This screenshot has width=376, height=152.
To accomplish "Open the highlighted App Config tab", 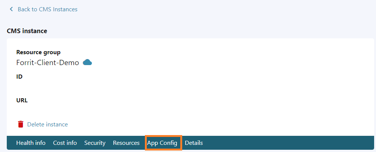I will pyautogui.click(x=162, y=143).
